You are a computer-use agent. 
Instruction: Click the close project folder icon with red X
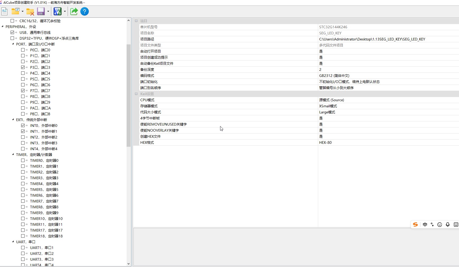coord(30,12)
